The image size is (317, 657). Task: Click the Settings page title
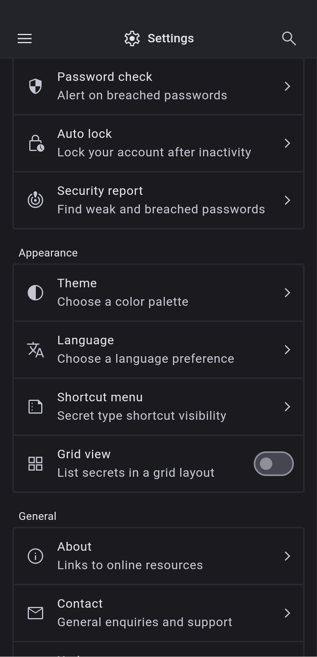pyautogui.click(x=170, y=39)
